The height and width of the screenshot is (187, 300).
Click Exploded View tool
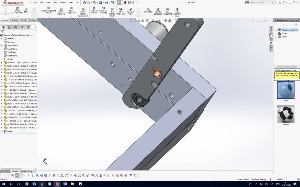tap(130, 12)
